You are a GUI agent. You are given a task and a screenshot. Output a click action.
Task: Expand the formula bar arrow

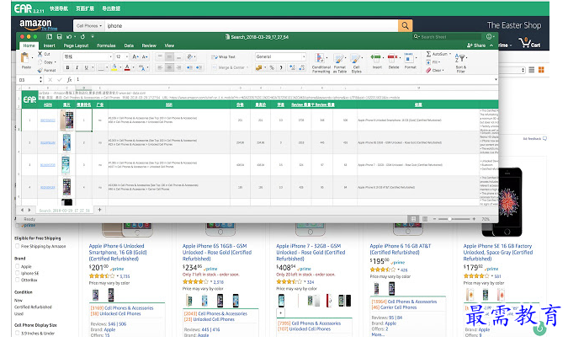point(495,79)
